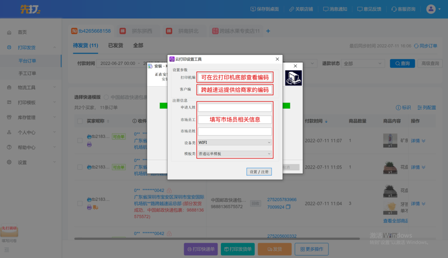Click the 申请人姓 input field
This screenshot has height=258, width=448.
[235, 108]
